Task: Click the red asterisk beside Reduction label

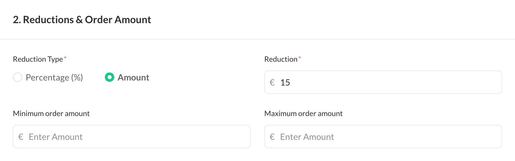Action: [x=300, y=58]
